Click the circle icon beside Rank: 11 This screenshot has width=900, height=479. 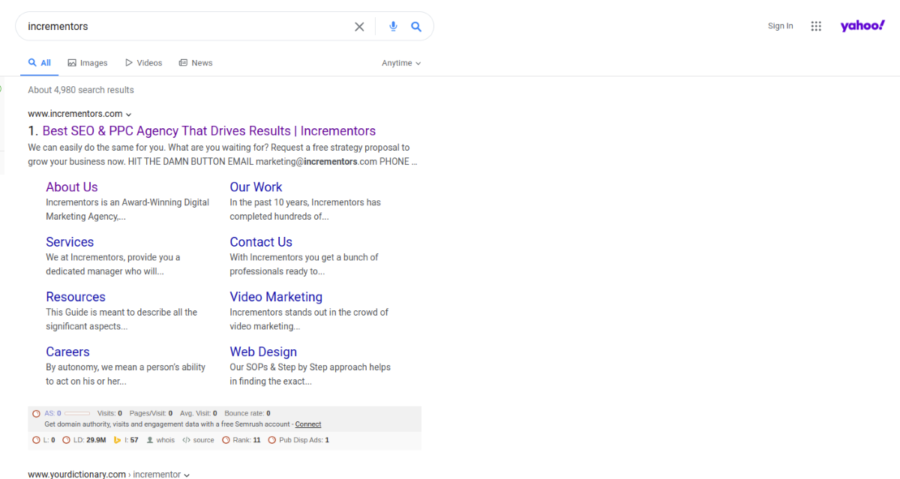(x=226, y=440)
